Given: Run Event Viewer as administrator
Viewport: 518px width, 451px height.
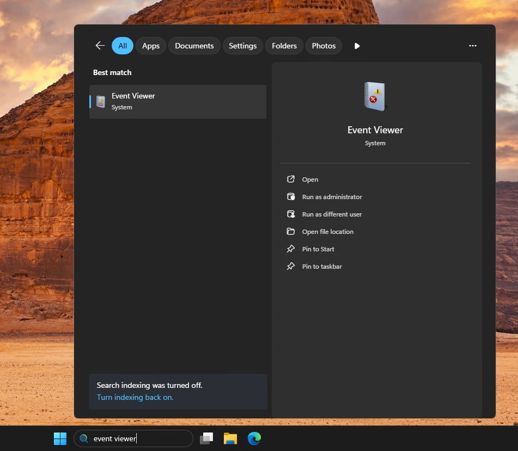Looking at the screenshot, I should click(332, 197).
